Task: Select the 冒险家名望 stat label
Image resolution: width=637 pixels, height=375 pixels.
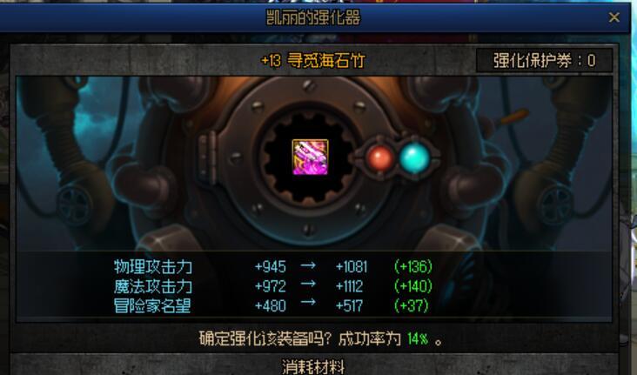Action: [x=152, y=305]
